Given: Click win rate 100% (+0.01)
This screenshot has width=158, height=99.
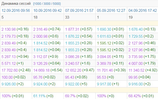Looking at the screenshot, I should [x=13, y=96].
